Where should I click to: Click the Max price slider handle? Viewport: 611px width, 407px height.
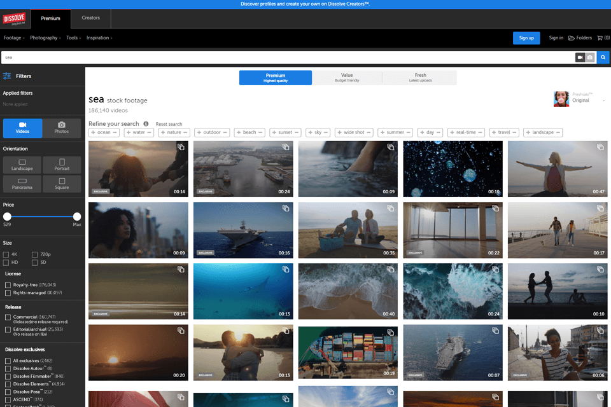77,217
